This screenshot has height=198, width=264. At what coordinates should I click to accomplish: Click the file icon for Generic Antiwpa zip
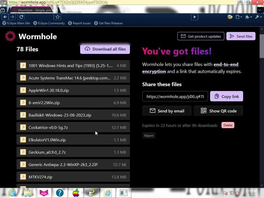pyautogui.click(x=23, y=164)
